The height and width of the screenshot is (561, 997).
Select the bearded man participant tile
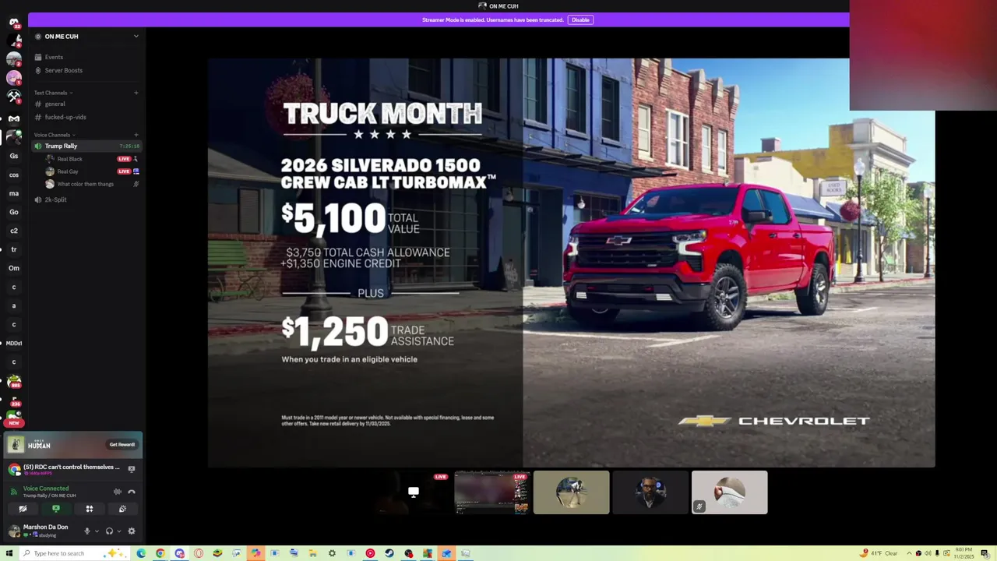[x=650, y=492]
